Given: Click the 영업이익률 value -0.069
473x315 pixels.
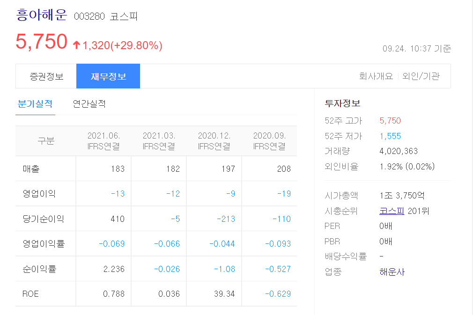Looking at the screenshot, I should click(x=111, y=243).
